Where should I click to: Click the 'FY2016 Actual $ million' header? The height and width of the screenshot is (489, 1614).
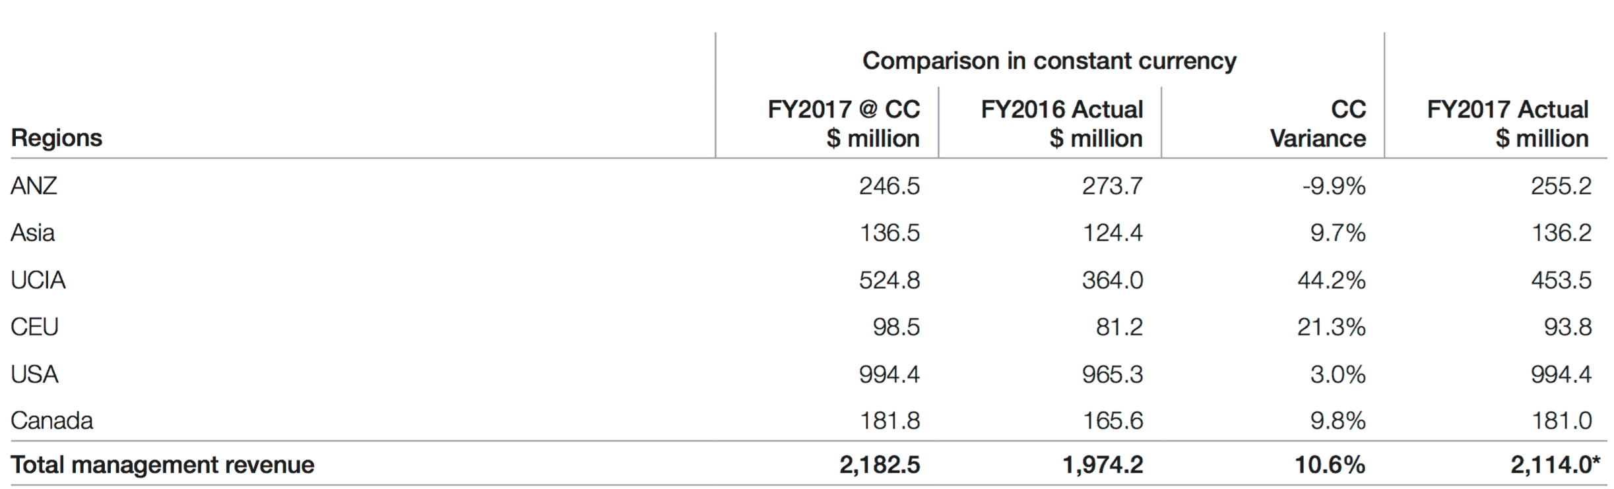pos(1062,123)
